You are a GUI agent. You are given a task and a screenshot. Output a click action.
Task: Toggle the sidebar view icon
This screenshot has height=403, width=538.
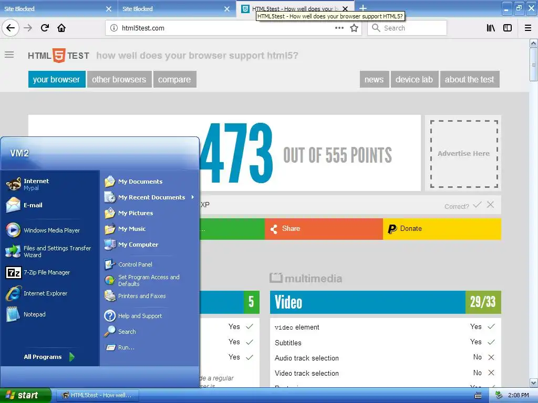coord(508,28)
